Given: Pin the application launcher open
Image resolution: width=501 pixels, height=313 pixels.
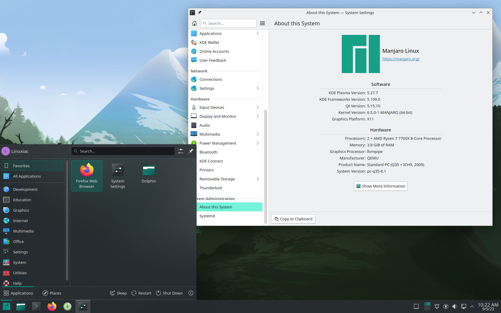Looking at the screenshot, I should pos(191,151).
